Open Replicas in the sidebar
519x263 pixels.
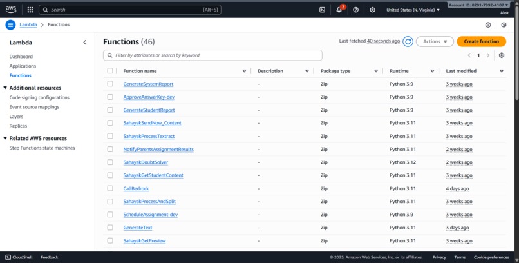click(18, 126)
